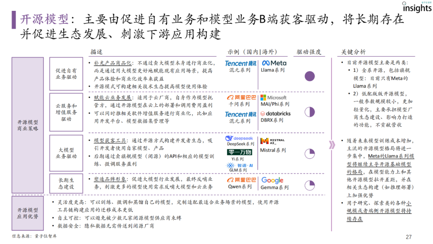Click the 阿里巴巴 logo above Qwen系列
This screenshot has width=433, height=244.
coord(241,180)
